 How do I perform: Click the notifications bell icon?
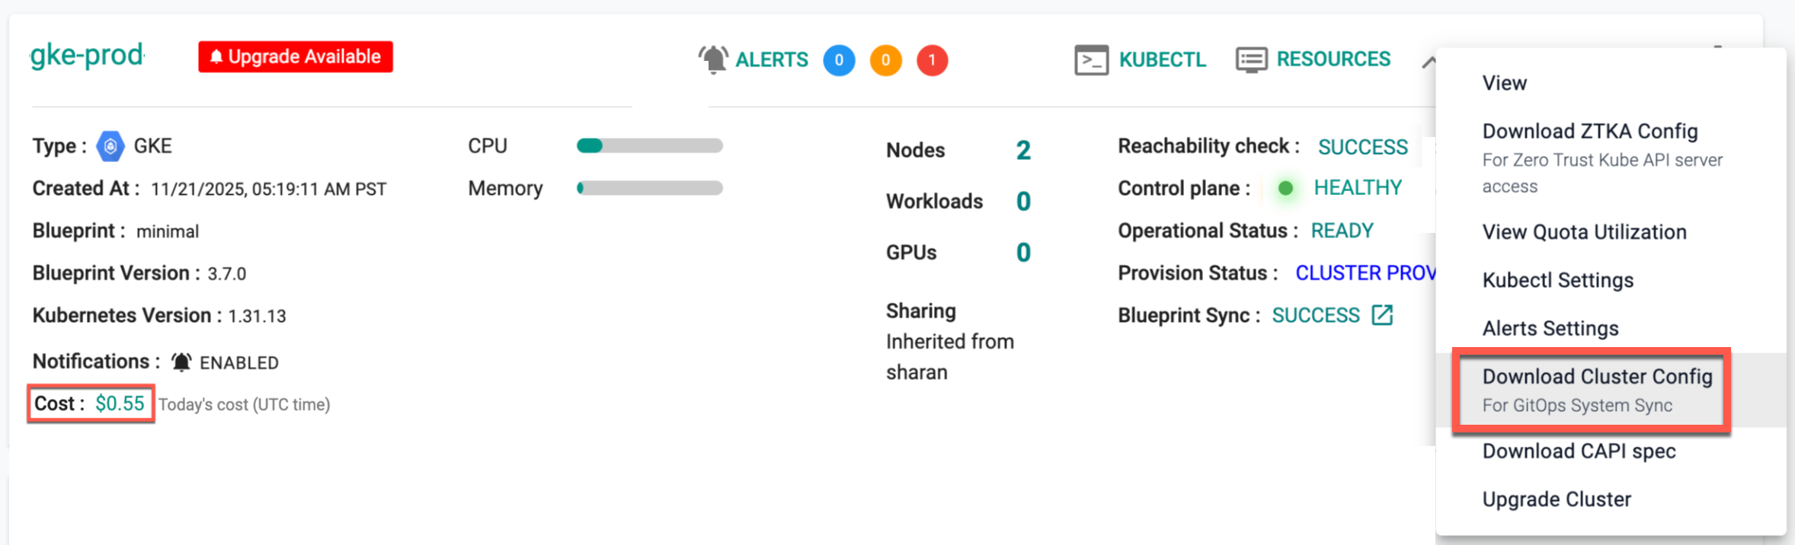coord(181,362)
